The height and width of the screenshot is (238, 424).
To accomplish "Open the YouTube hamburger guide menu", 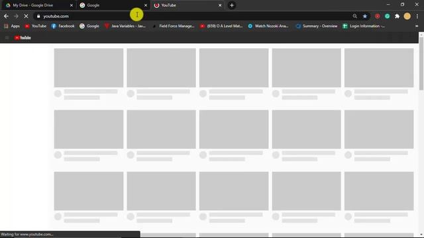I will (7, 38).
